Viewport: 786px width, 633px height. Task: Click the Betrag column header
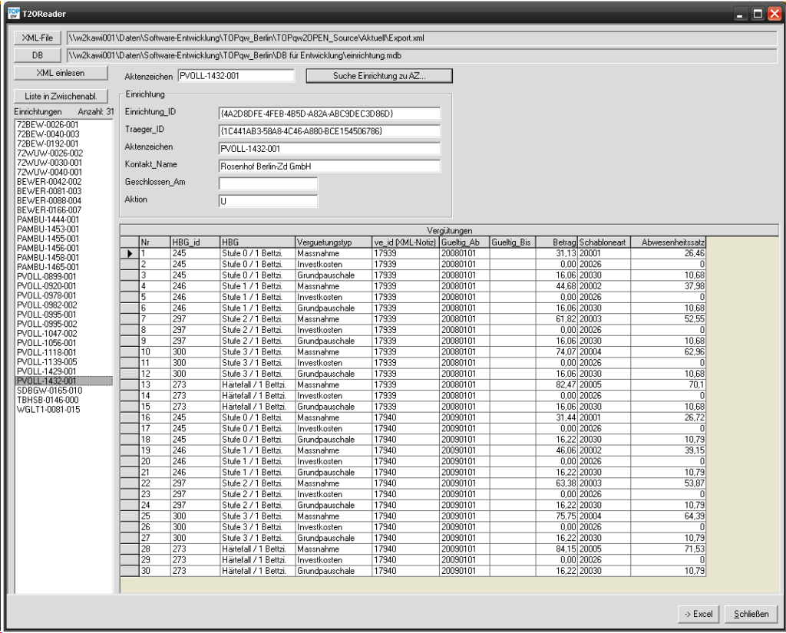point(557,242)
